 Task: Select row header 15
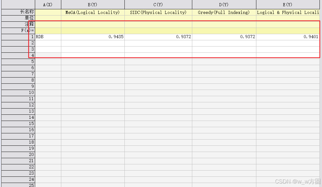[18, 123]
